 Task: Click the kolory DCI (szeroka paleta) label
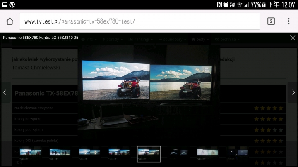point(36,141)
